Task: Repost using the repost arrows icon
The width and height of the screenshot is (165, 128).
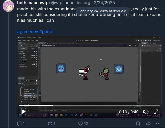Action: click(50, 124)
